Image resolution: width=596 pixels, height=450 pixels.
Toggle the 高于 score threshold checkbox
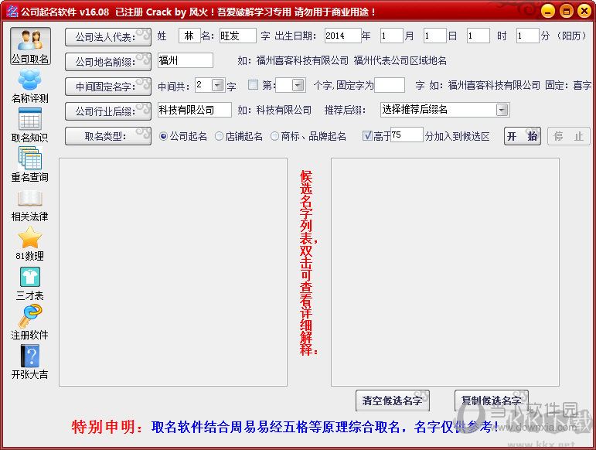click(x=366, y=135)
